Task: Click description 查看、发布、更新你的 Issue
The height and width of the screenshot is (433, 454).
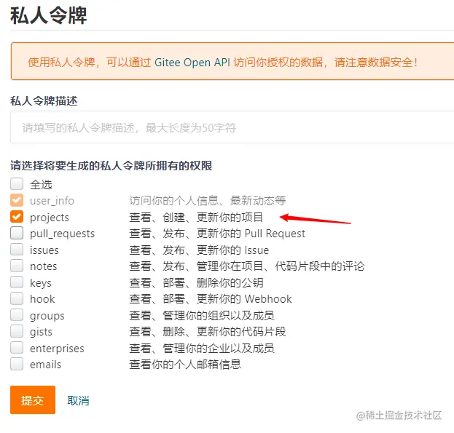Action: pyautogui.click(x=199, y=250)
